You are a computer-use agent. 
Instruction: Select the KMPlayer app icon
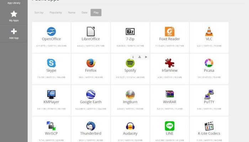51,94
